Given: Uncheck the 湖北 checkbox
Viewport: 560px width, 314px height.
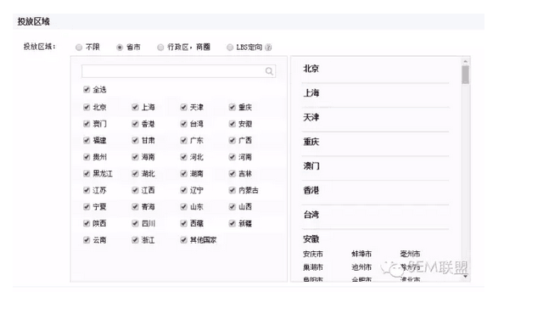Looking at the screenshot, I should click(135, 173).
